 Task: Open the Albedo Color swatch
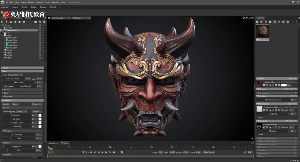tap(284, 85)
